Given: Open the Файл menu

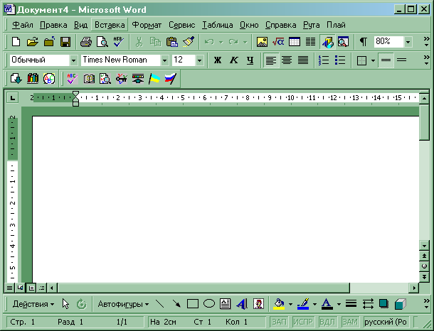Looking at the screenshot, I should click(x=23, y=25).
